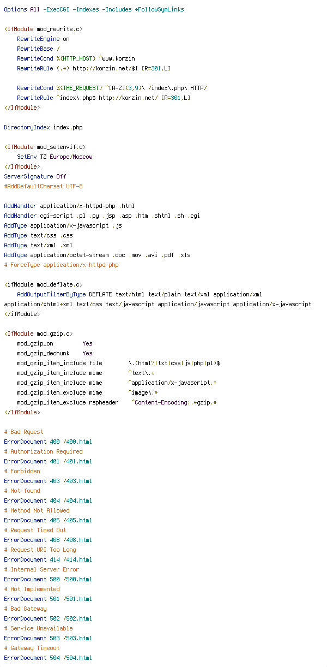Click SetEnv TZ Europe/Moscow line
Viewport: 327px width, 667px height.
coord(55,157)
